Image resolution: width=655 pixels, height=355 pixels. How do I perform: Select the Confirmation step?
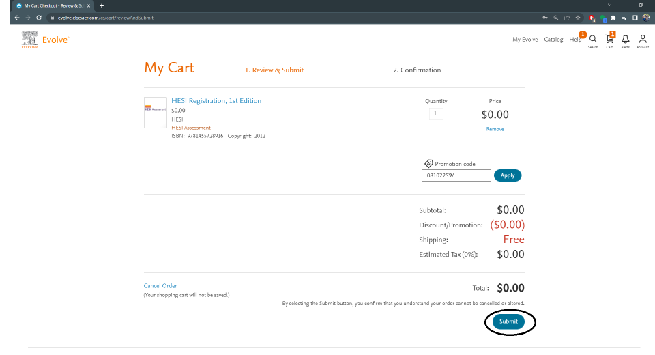(x=417, y=70)
